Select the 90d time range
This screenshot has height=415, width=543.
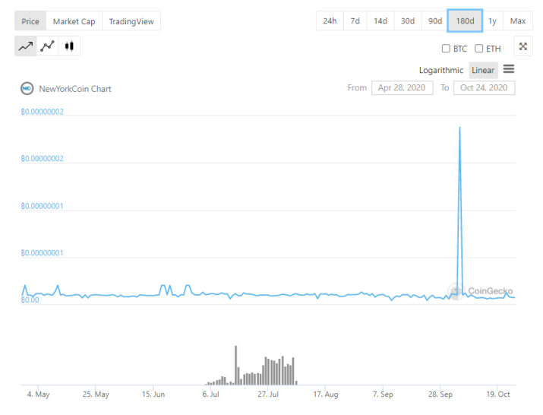(435, 21)
